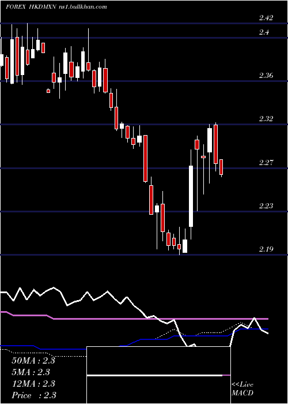Click the last red candle at 2.27 line
The height and width of the screenshot is (404, 288).
pos(221,167)
